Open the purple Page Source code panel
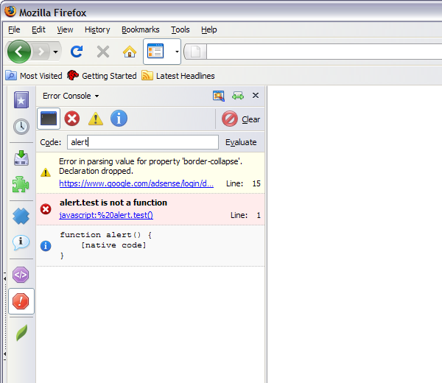 (x=21, y=275)
